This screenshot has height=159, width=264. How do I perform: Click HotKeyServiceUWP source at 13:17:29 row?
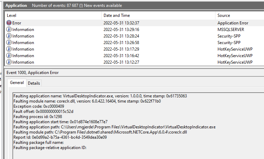(x=235, y=49)
